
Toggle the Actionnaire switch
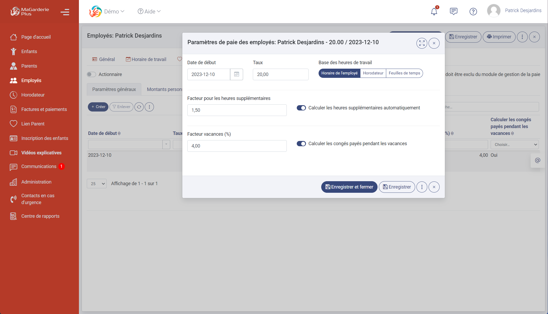91,74
